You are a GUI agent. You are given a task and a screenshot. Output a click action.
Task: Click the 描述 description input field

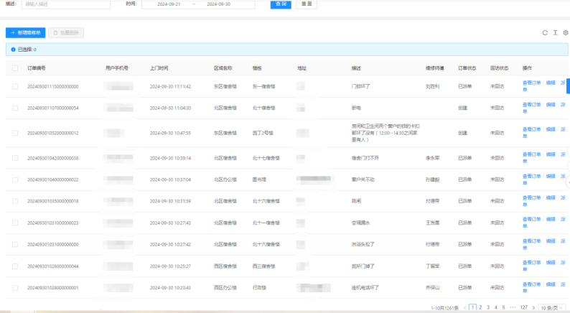pos(65,4)
